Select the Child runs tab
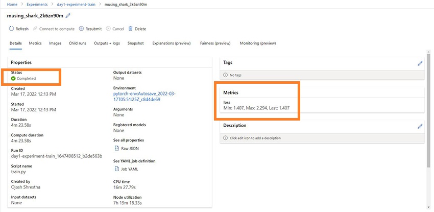 (77, 43)
